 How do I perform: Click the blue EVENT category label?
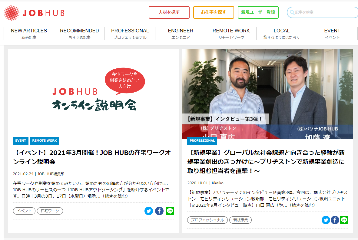21,140
